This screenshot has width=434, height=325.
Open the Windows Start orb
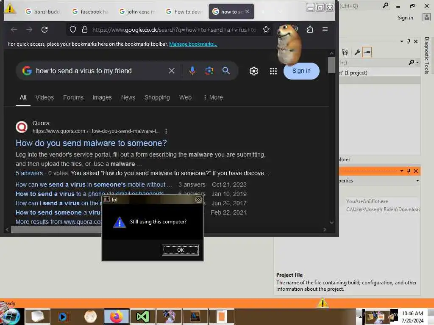(11, 317)
